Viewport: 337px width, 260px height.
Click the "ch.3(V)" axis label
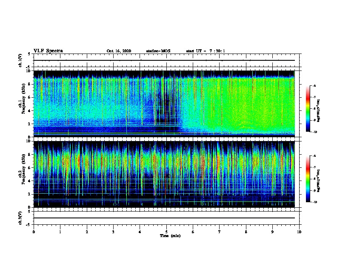pyautogui.click(x=20, y=218)
